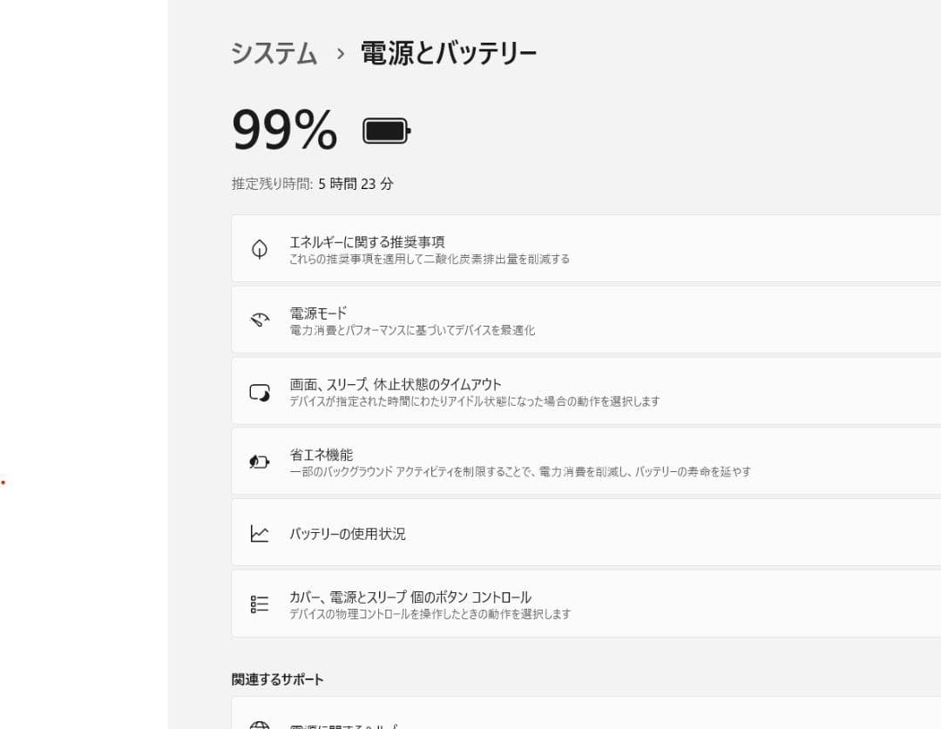Screen dimensions: 941x729
Task: Click the list icon for button controls
Action: pos(259,604)
